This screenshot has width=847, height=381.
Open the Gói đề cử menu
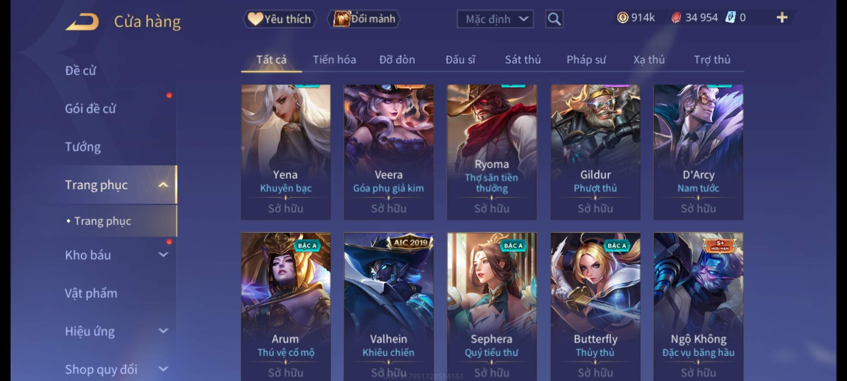90,109
